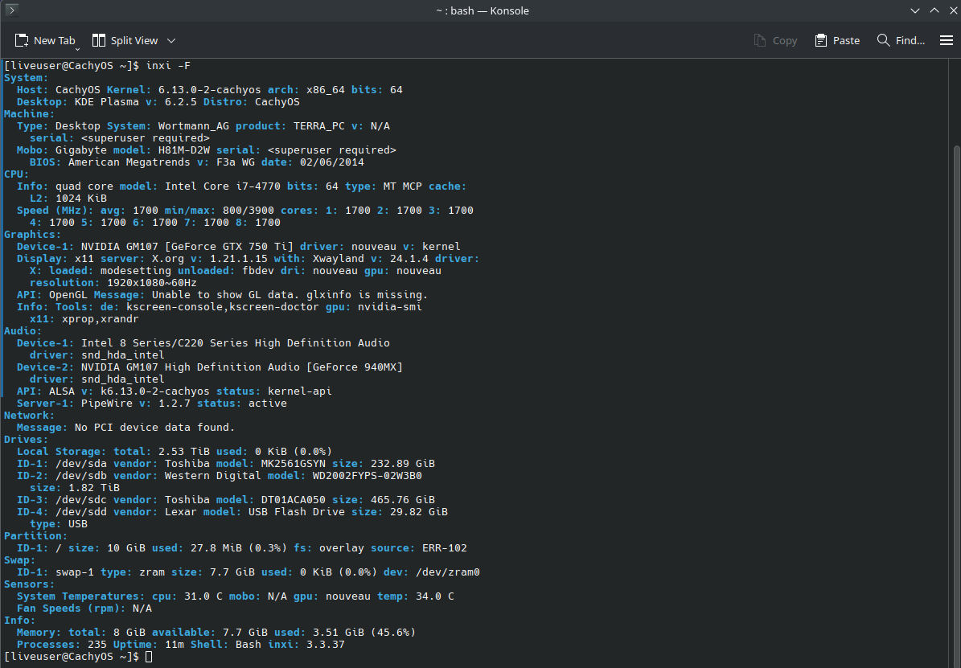Click the Copy toolbar icon
The height and width of the screenshot is (668, 961).
pos(760,40)
